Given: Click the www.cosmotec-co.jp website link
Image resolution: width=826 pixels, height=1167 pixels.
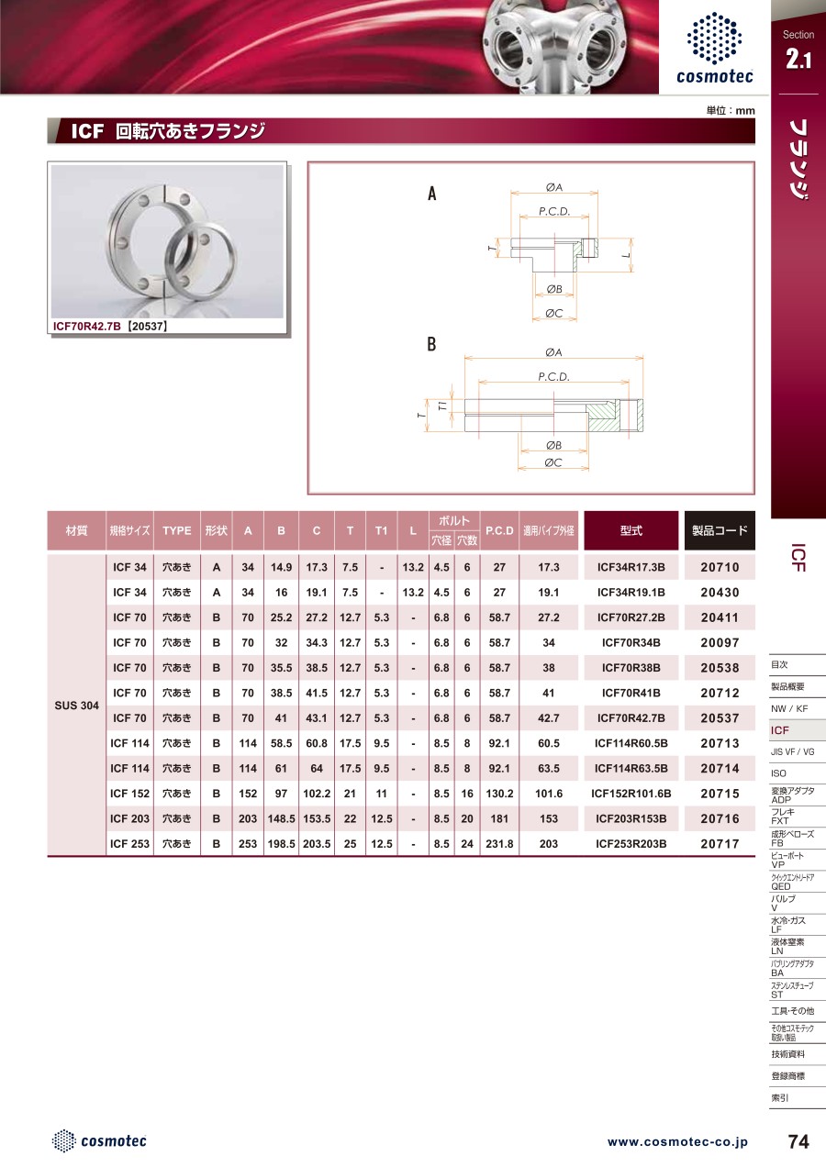Looking at the screenshot, I should point(677,1142).
